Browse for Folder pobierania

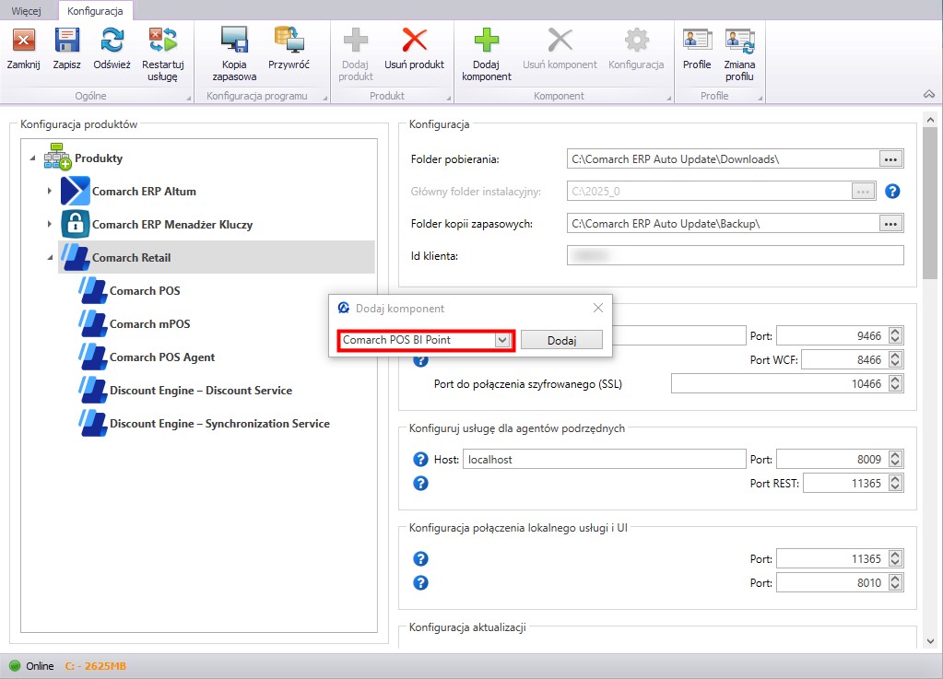[x=890, y=159]
